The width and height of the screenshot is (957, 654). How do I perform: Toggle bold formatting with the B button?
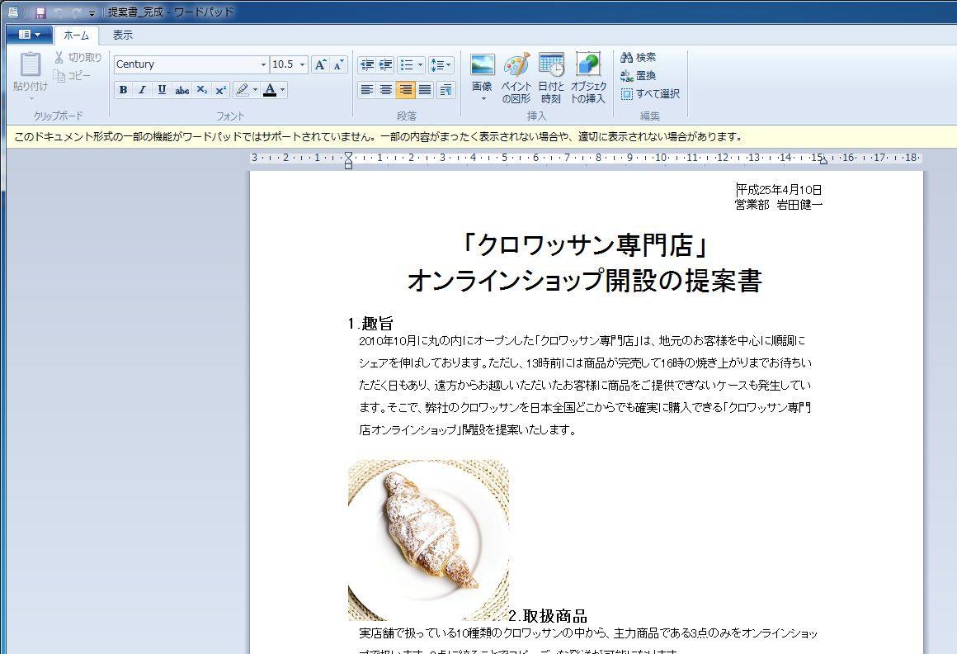coord(123,90)
